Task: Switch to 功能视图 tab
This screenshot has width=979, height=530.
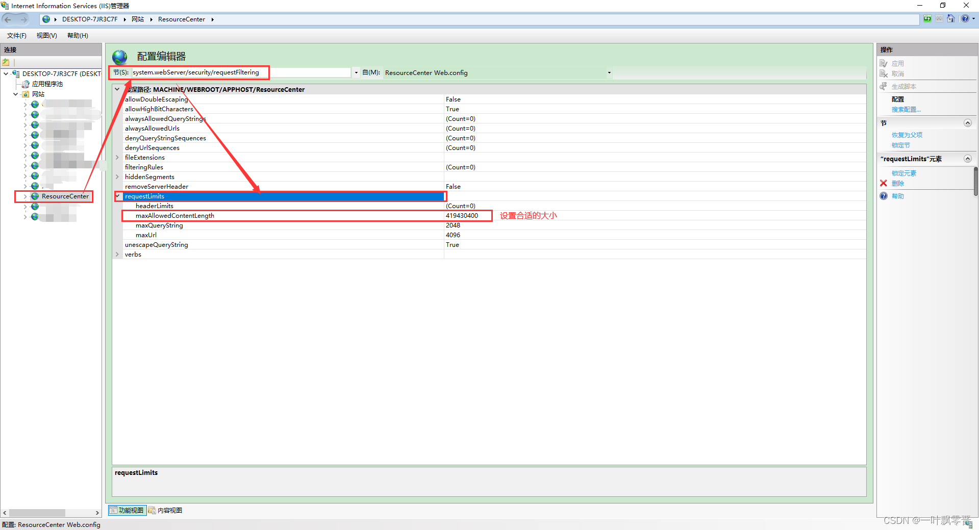Action: point(128,511)
